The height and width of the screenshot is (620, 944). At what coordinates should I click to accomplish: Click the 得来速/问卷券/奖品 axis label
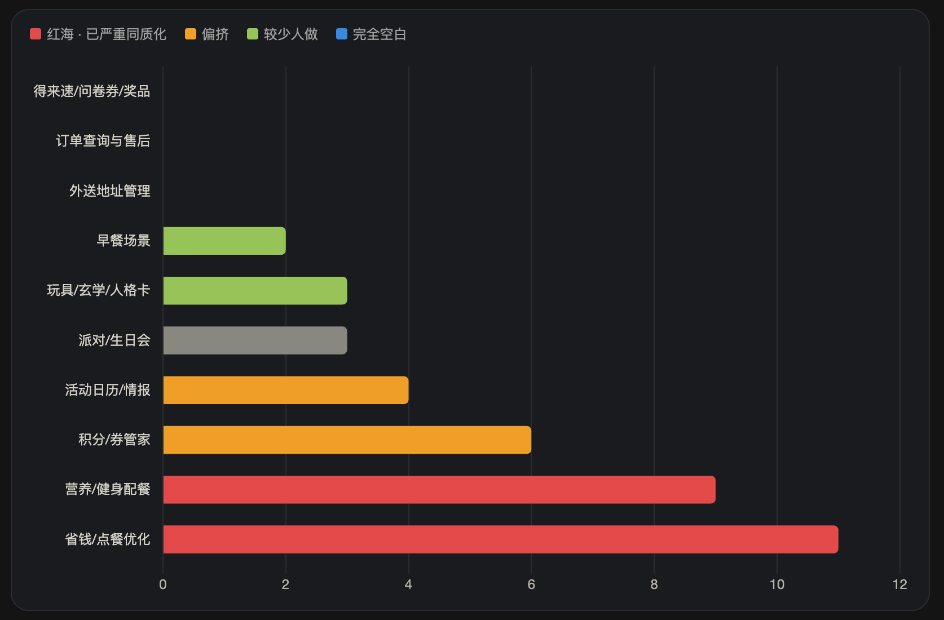92,91
